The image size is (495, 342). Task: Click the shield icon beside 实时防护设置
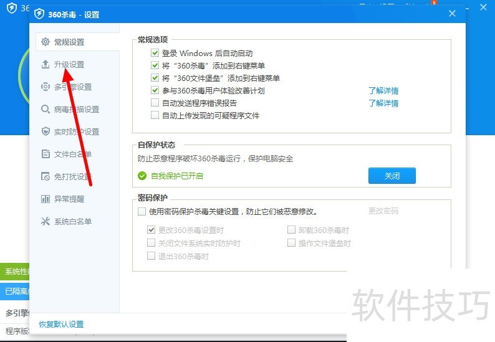tap(46, 131)
